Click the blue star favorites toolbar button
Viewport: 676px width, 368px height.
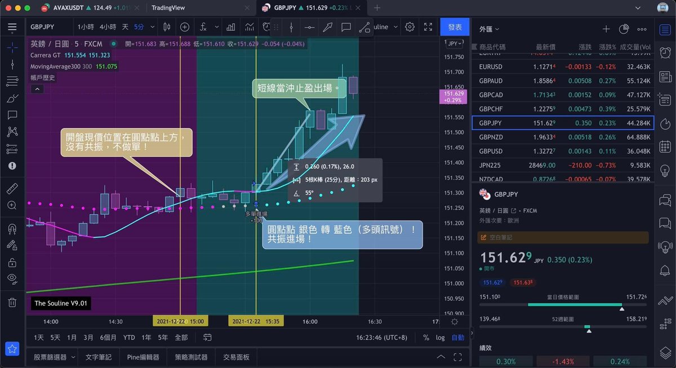click(x=12, y=349)
